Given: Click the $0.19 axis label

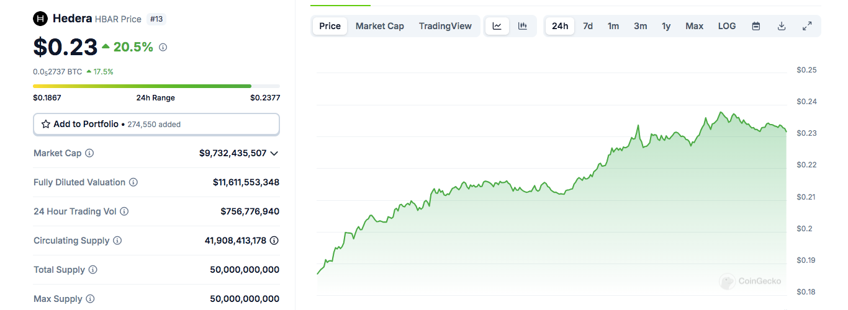Looking at the screenshot, I should 806,260.
